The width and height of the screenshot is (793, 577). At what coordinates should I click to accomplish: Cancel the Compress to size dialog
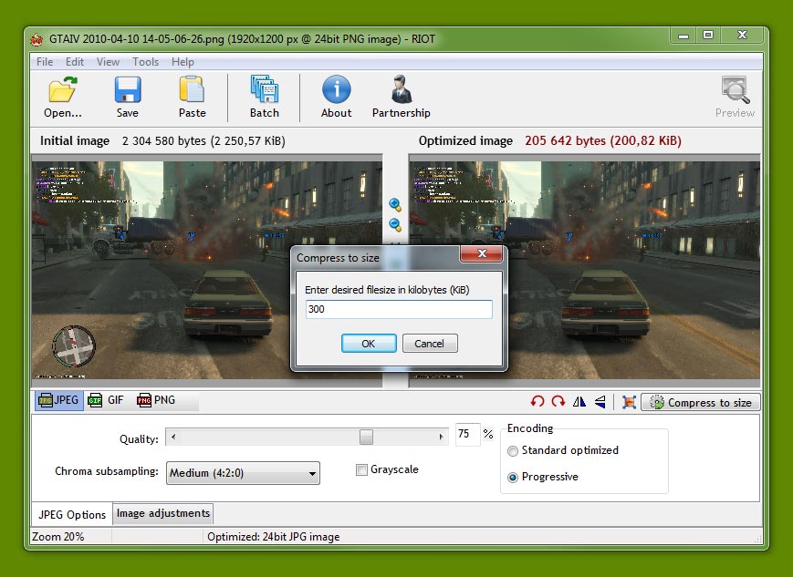click(430, 344)
